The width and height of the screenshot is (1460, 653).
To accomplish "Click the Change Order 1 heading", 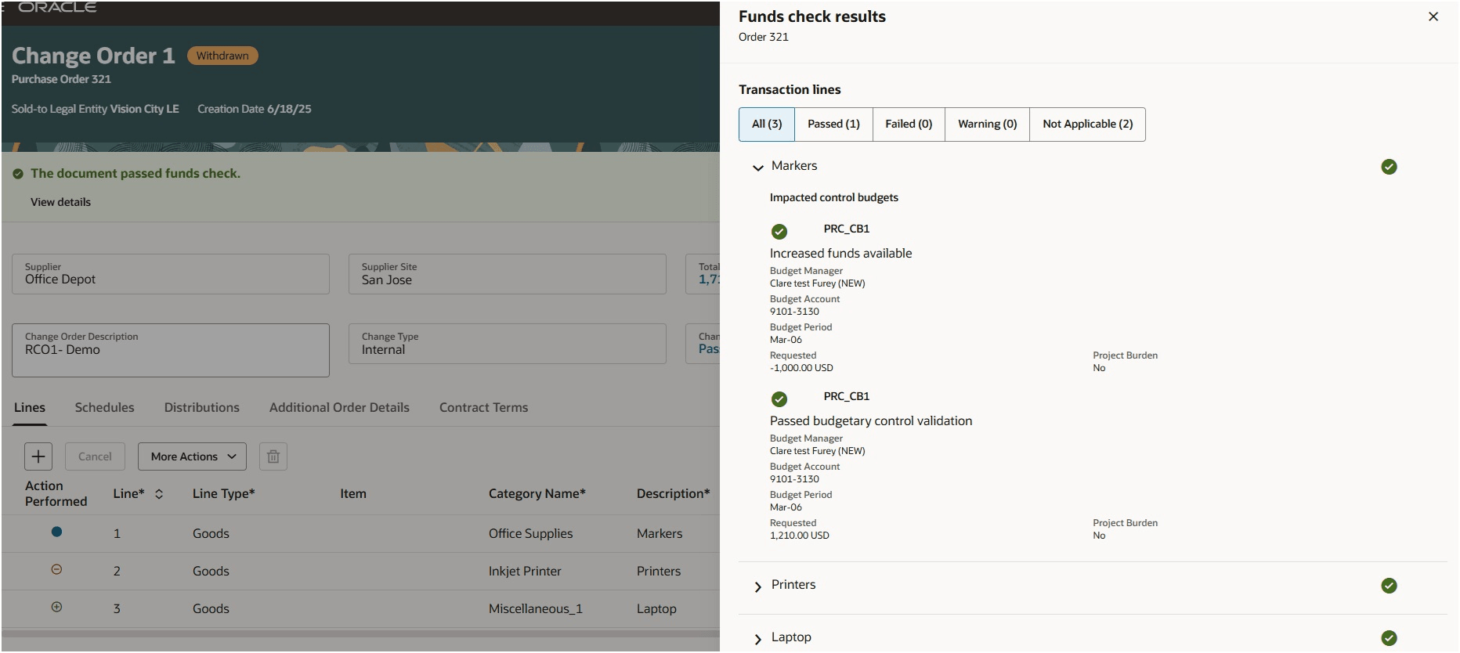I will [93, 56].
